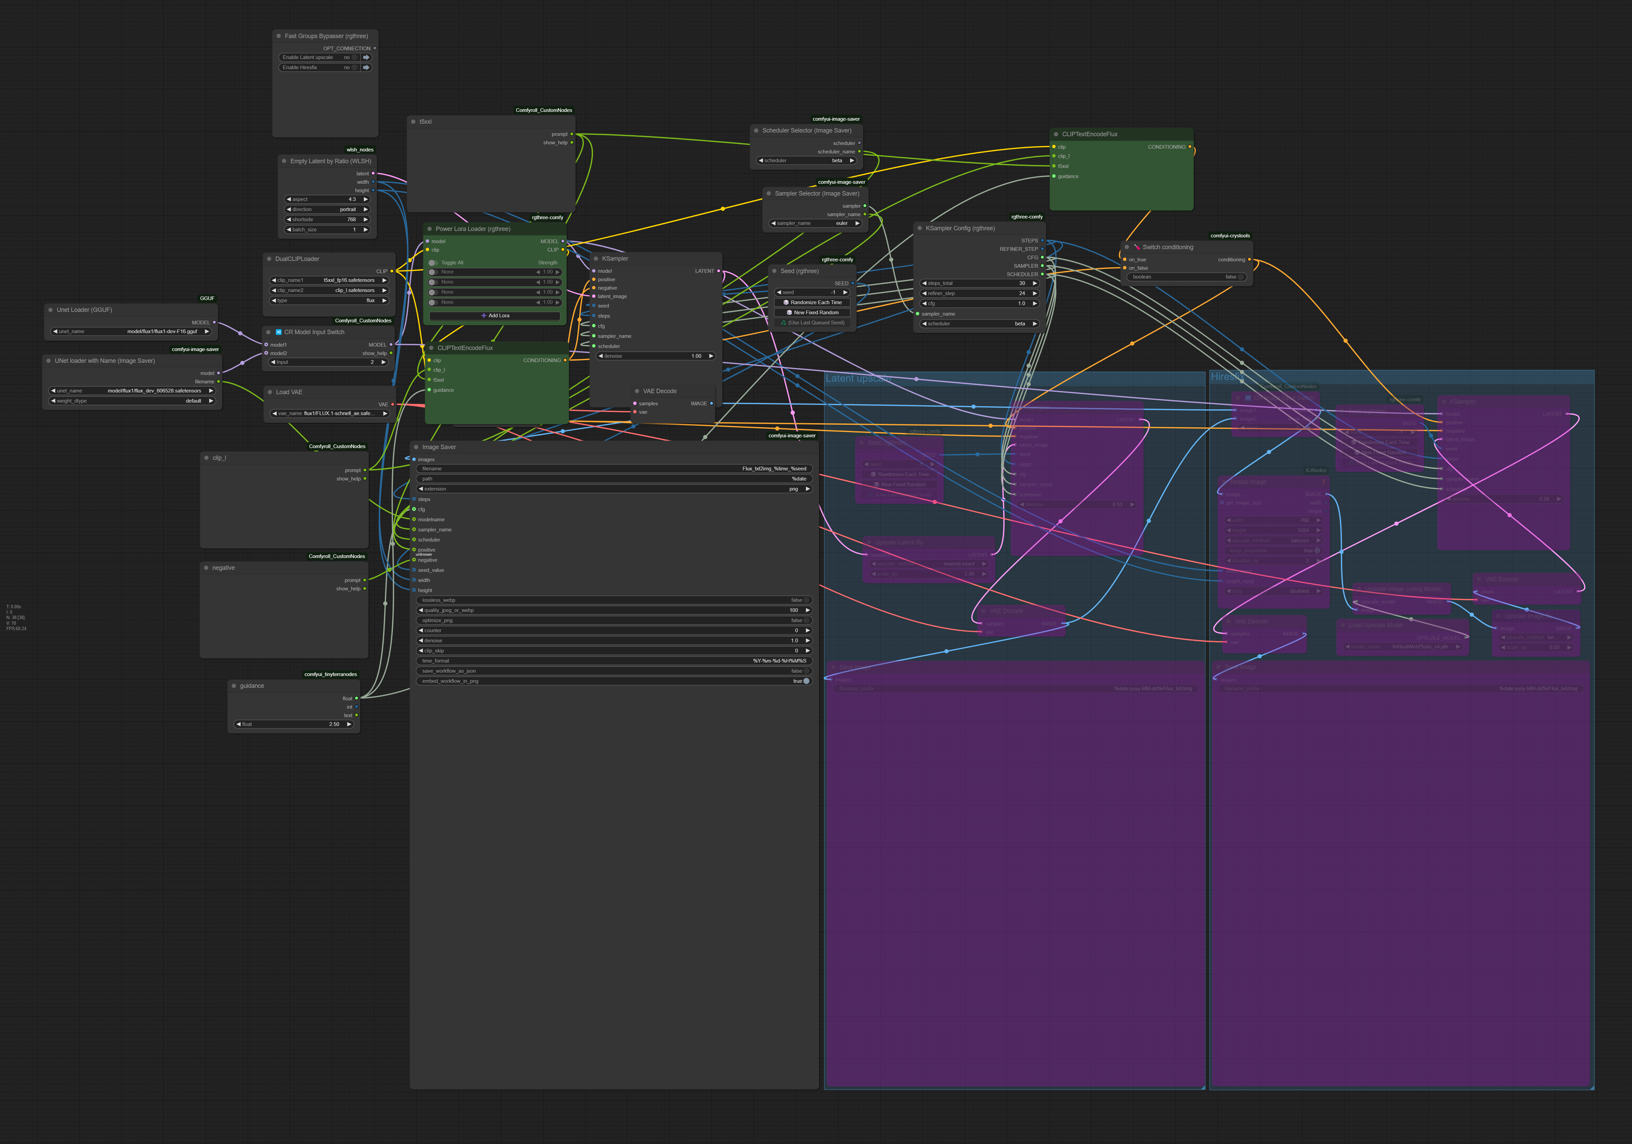
Task: Click the Switch conditioning node icon
Action: tap(1136, 247)
